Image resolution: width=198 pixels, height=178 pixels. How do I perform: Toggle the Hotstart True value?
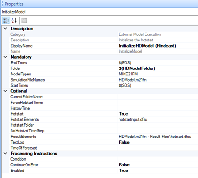[124, 114]
